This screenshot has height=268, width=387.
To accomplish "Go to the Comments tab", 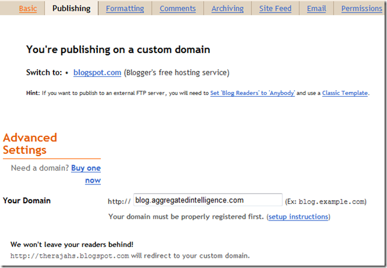I will tap(178, 8).
